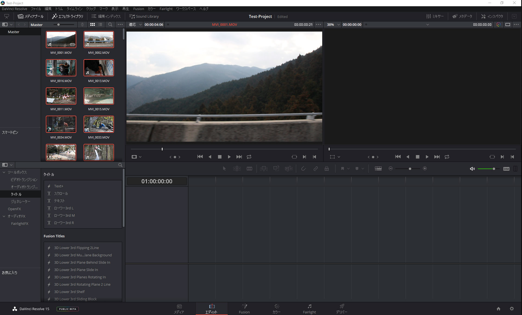Toggle the position lock icon
Image resolution: width=522 pixels, height=315 pixels.
coord(327,169)
